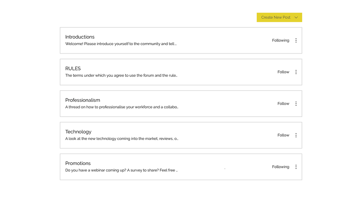The image size is (357, 201).
Task: Expand the Create New Post chevron
Action: tap(296, 17)
